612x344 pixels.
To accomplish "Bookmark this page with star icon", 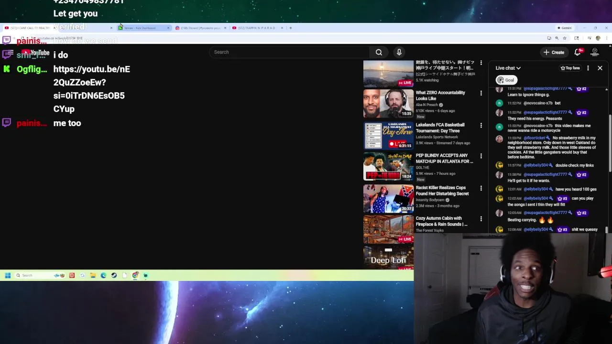I will click(x=565, y=38).
